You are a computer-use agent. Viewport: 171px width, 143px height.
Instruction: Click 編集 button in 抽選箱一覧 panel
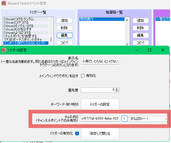click(x=141, y=35)
